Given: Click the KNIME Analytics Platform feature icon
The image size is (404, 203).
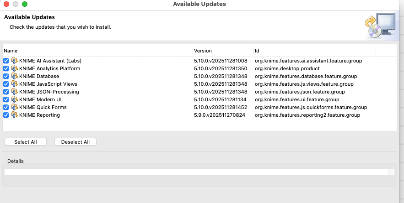Looking at the screenshot, I should tap(14, 68).
